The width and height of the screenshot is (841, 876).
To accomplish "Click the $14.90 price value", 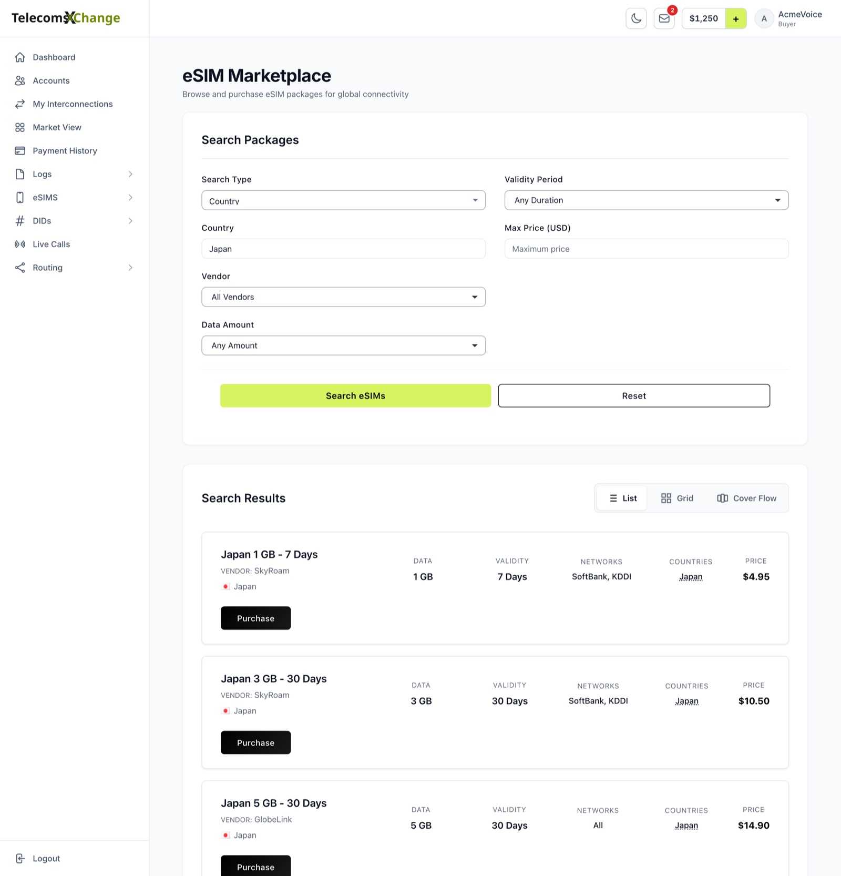I will (753, 826).
